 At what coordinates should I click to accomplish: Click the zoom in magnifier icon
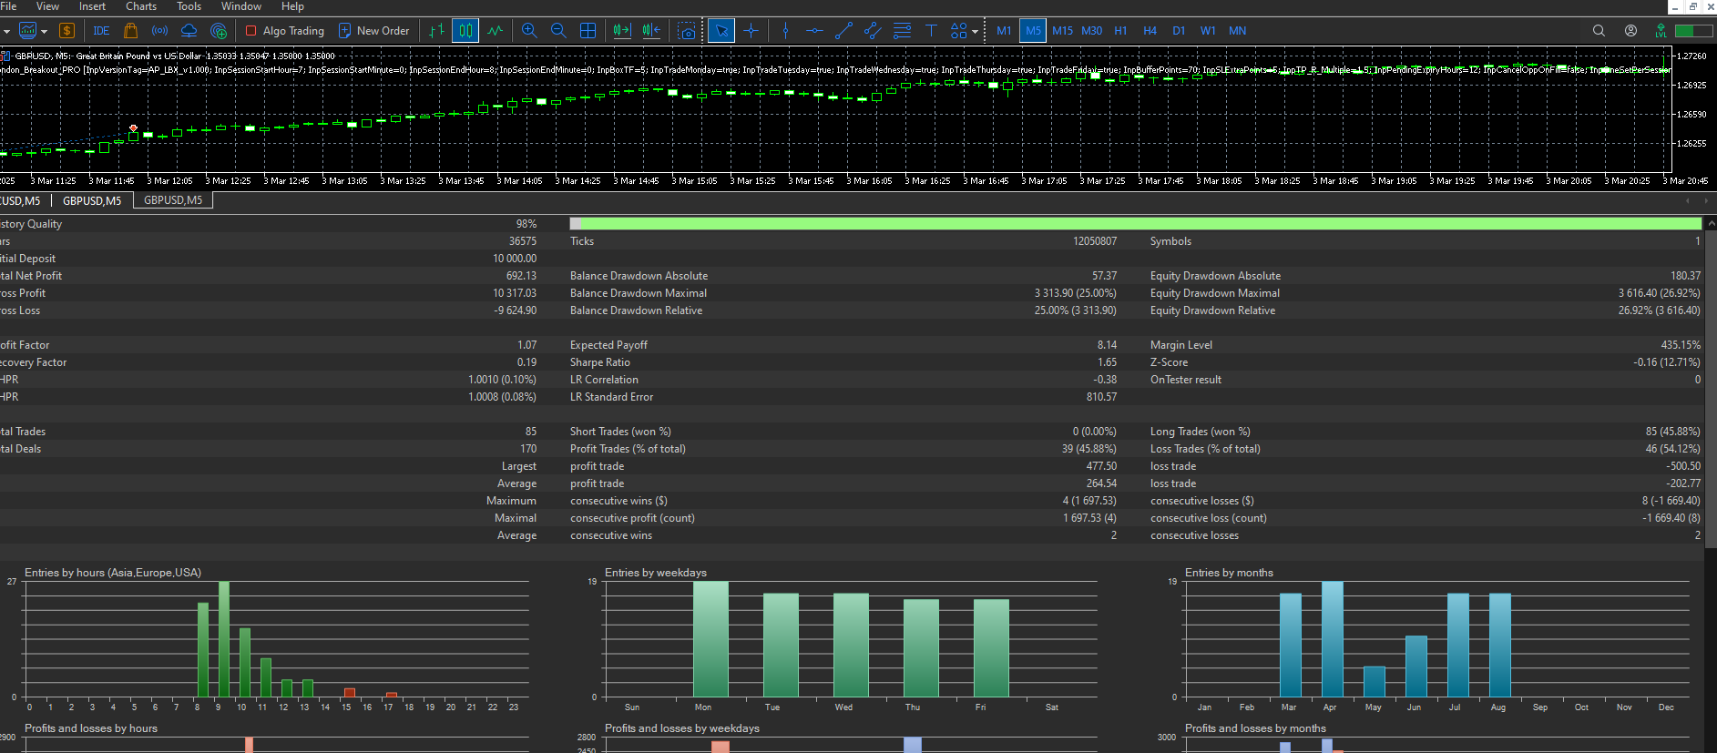pos(529,31)
